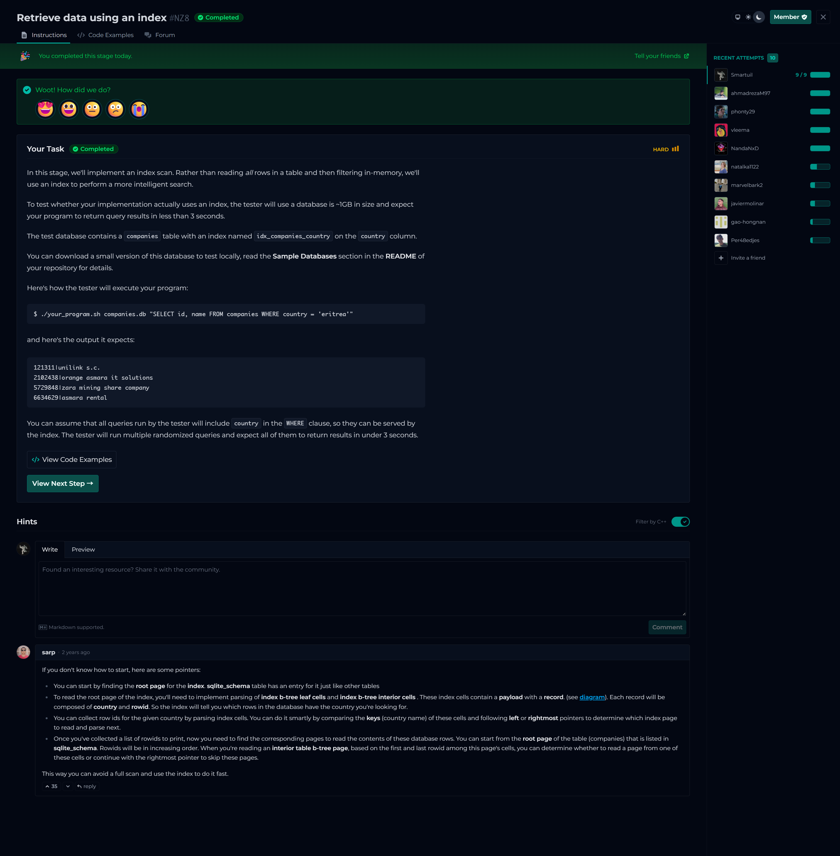Click View Next Step button
Viewport: 840px width, 856px height.
tap(63, 484)
